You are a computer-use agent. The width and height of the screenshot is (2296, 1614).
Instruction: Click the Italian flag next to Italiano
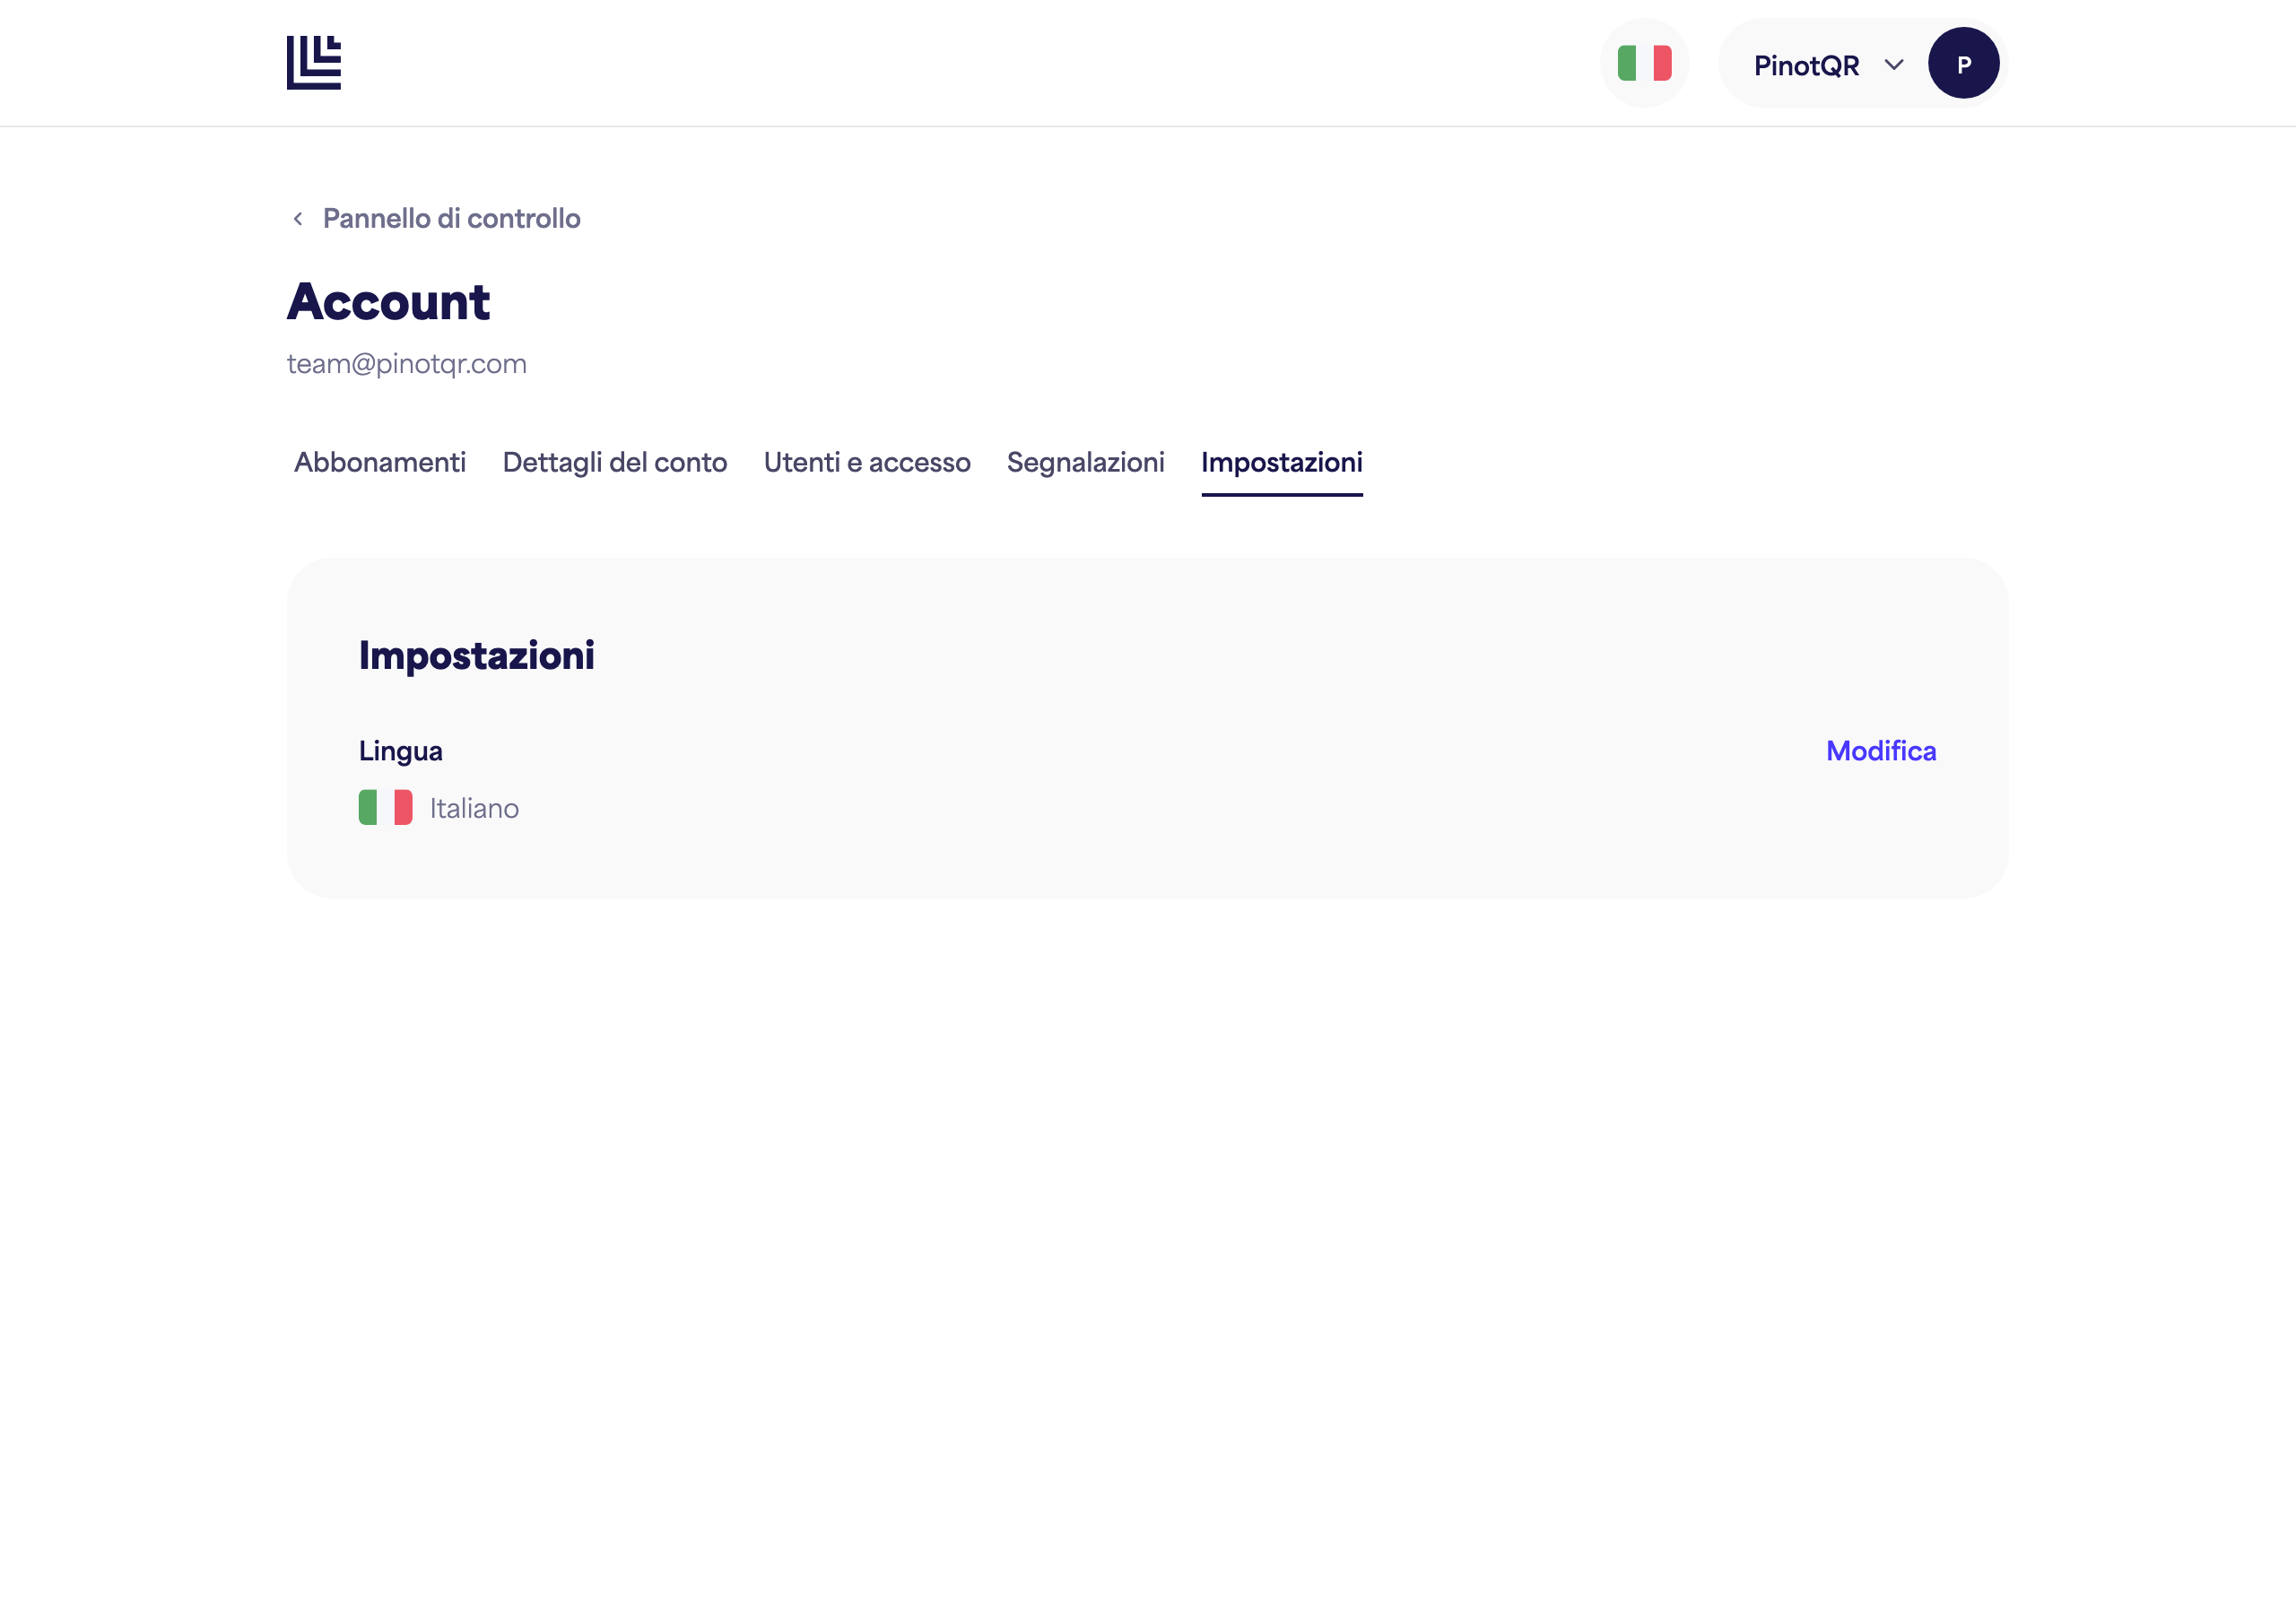[386, 807]
